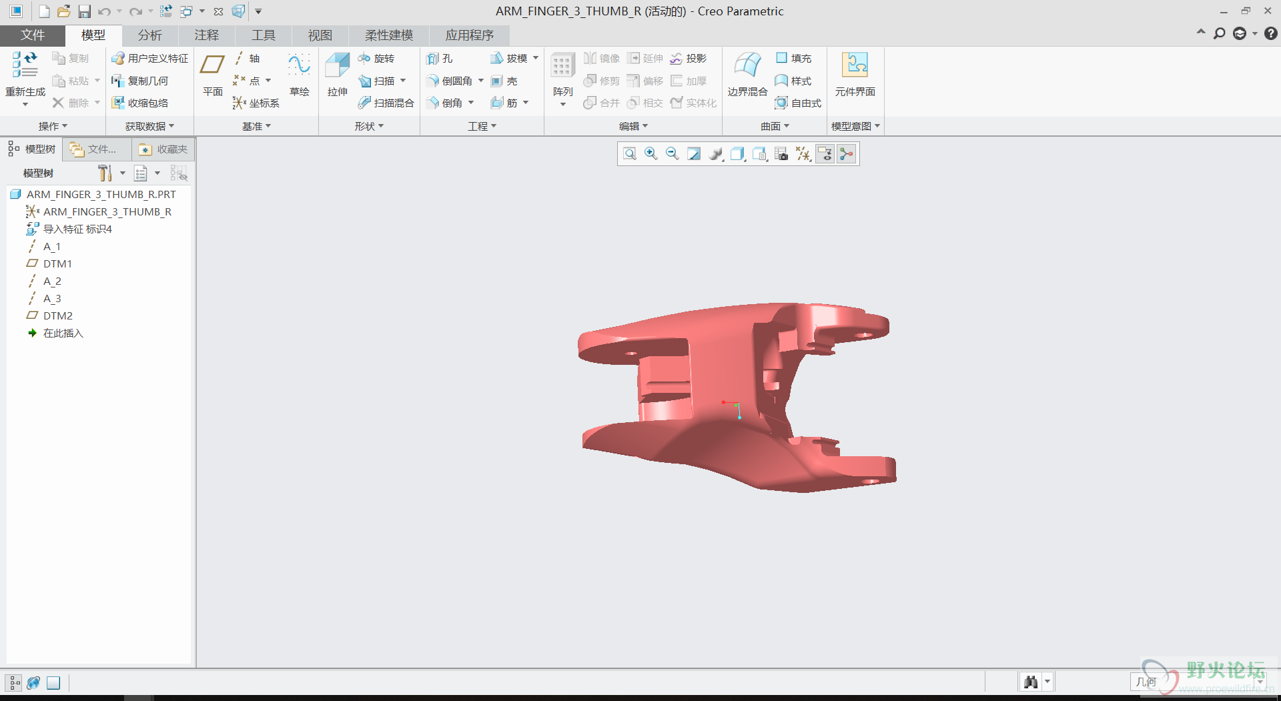Expand the Get Data (获取数据) group dropdown
This screenshot has height=701, width=1281.
149,126
